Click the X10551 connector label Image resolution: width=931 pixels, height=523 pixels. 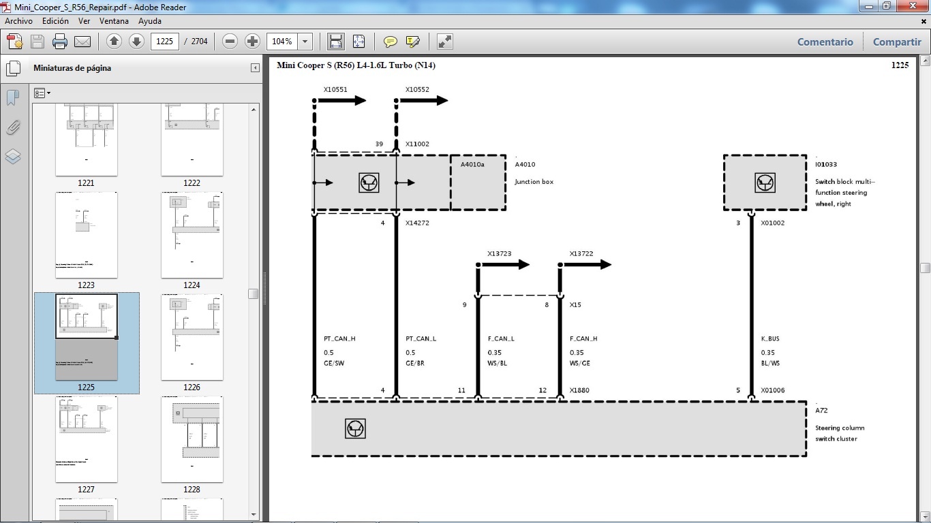click(x=335, y=89)
